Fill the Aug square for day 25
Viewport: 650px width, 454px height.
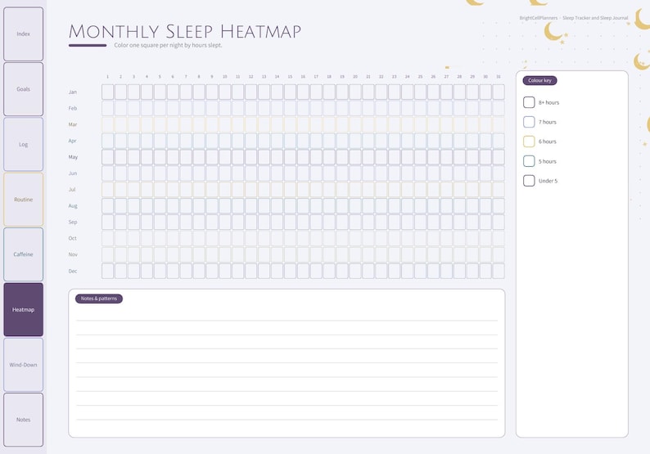[x=420, y=206]
